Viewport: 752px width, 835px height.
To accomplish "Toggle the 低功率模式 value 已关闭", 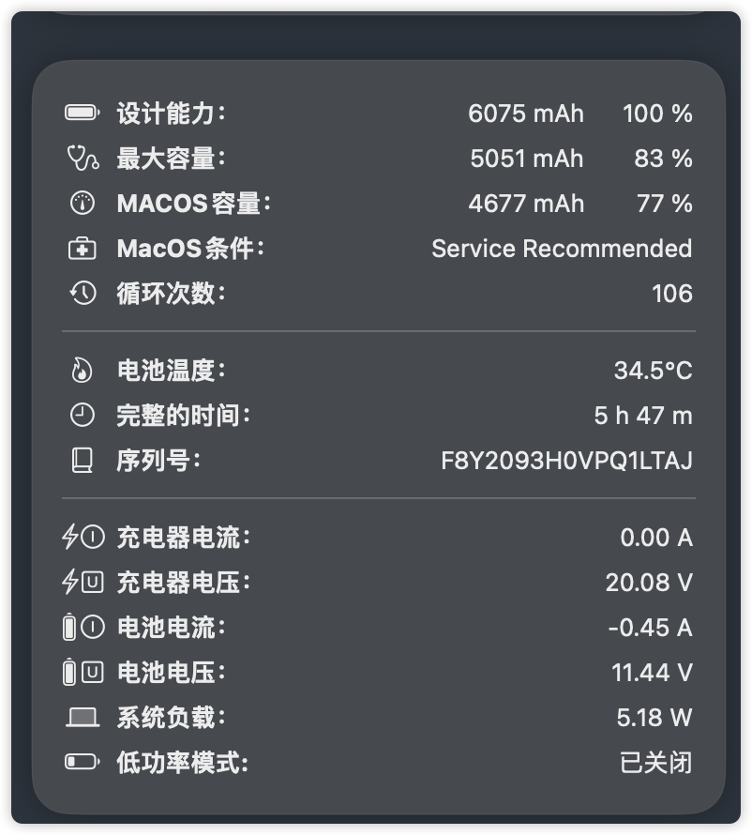I will [656, 763].
